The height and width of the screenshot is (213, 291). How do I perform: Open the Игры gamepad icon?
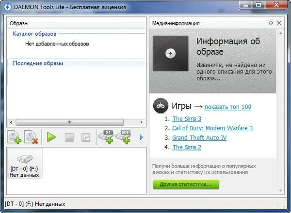click(x=161, y=106)
